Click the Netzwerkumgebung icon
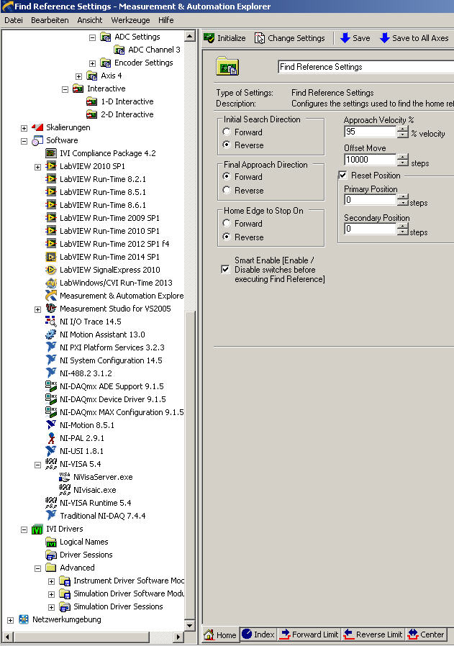 click(x=24, y=619)
